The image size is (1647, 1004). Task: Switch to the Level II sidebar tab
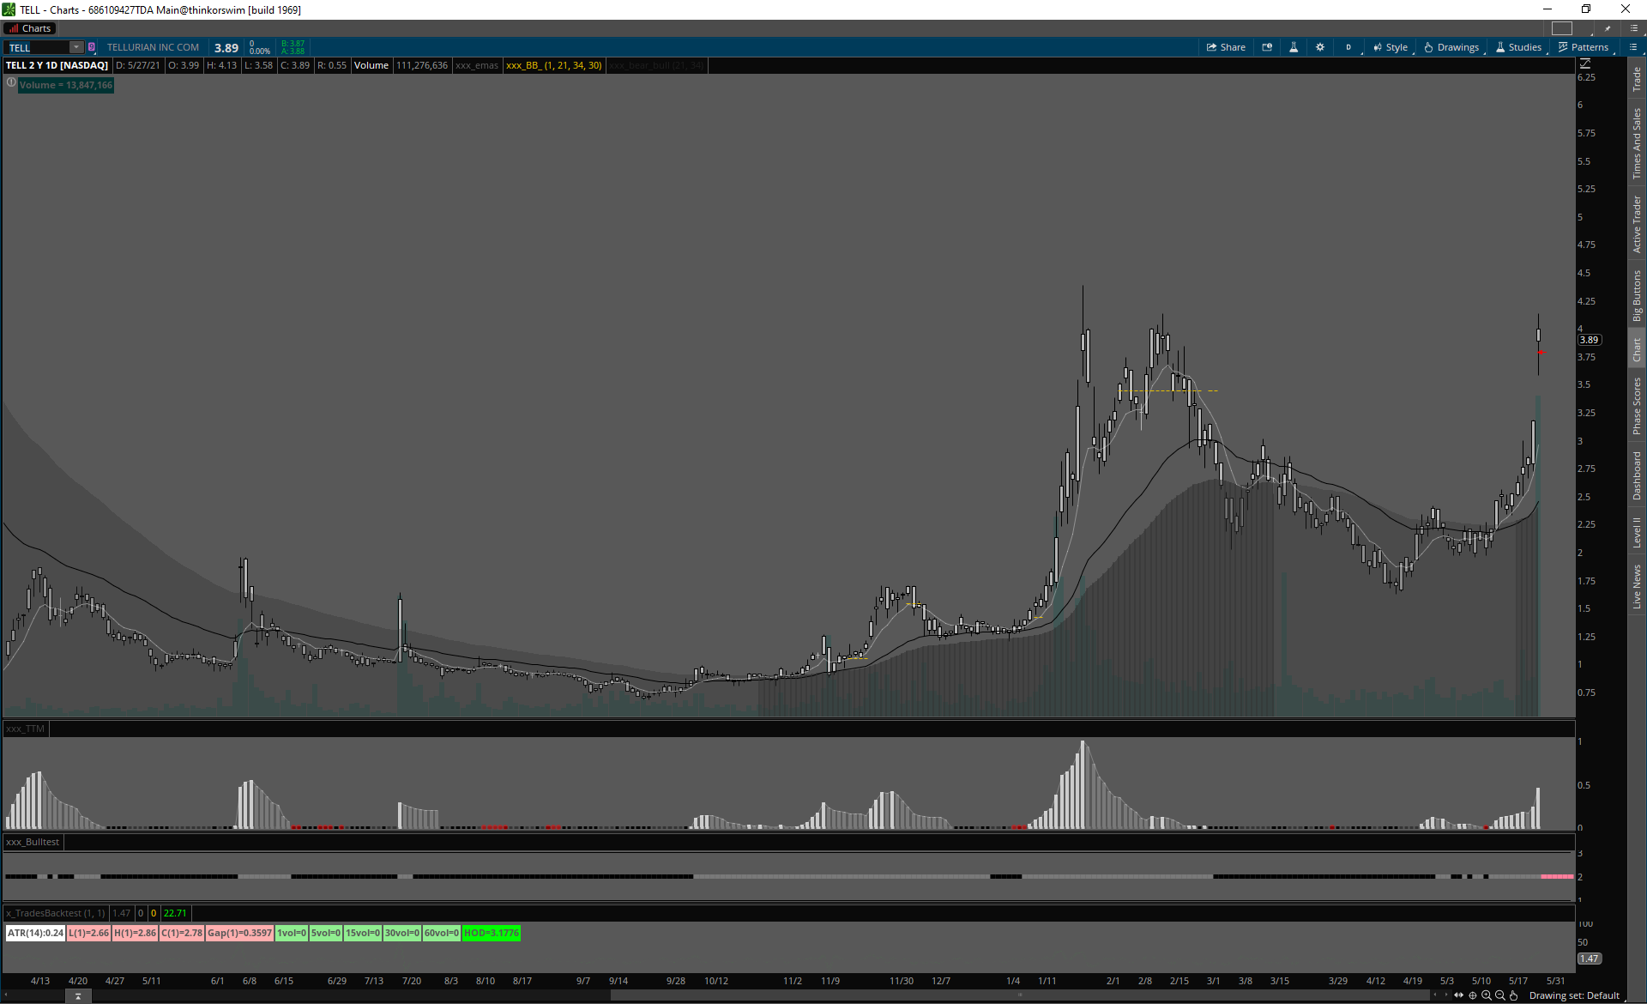tap(1637, 532)
